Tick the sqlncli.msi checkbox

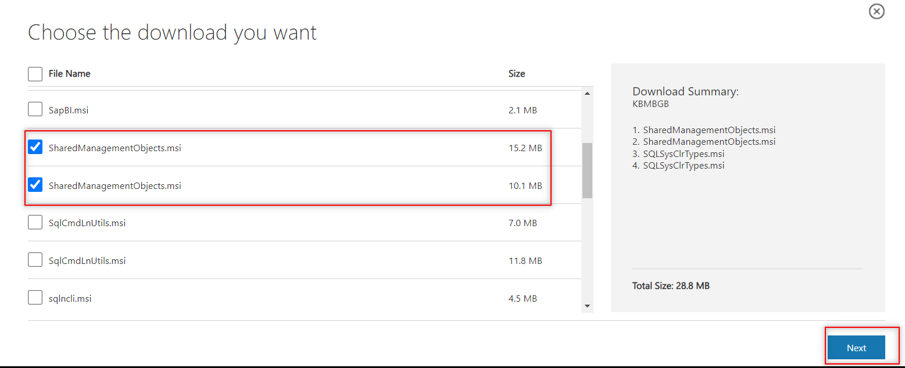(35, 298)
